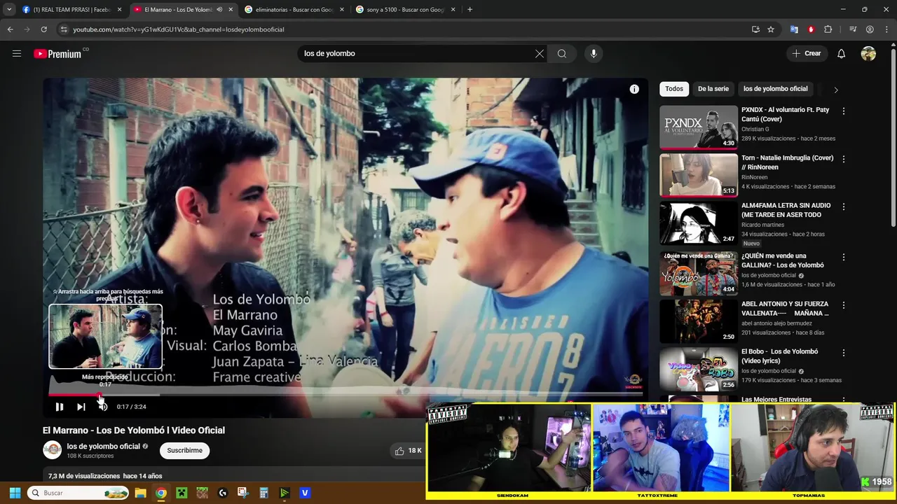Open ALM4FAMA LETRA SIN AUDIO title

tap(786, 210)
